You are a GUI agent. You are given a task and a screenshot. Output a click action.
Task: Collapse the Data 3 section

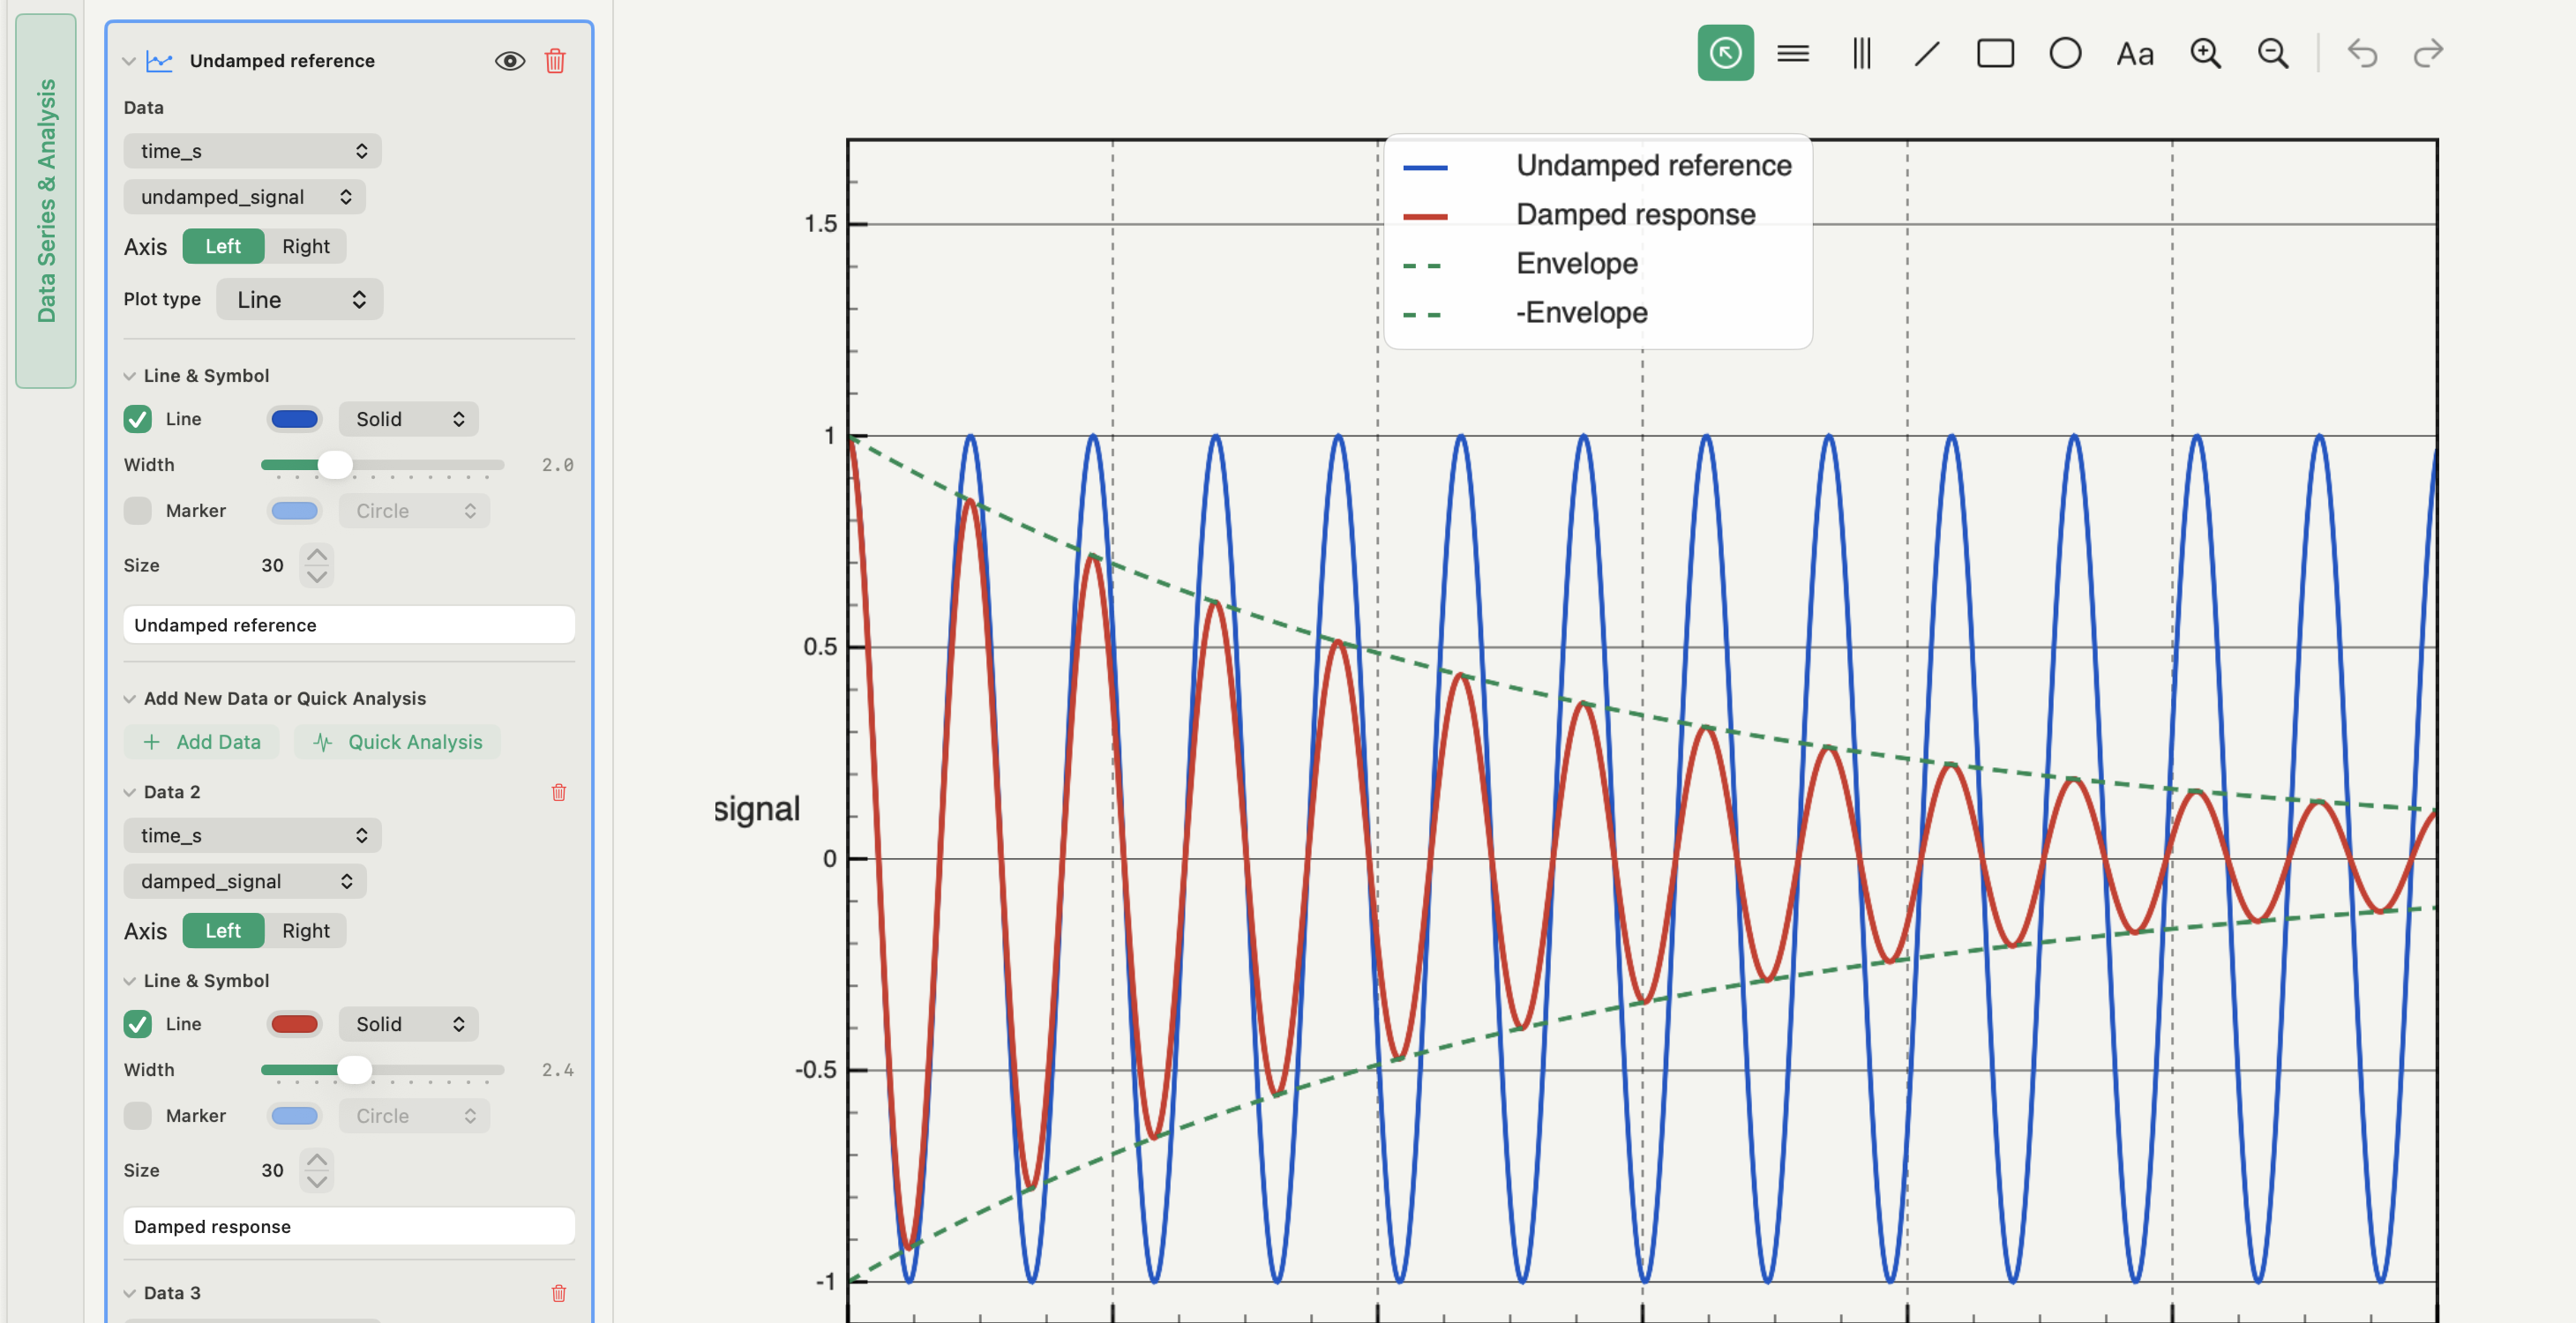(x=130, y=1293)
